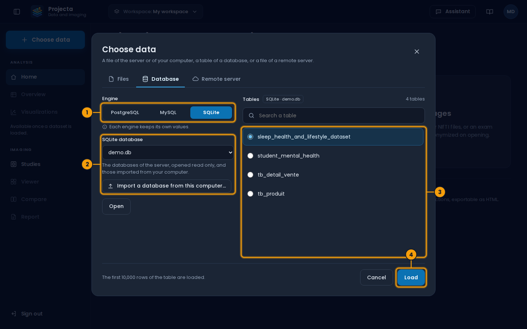Open the Assistant panel
This screenshot has width=527, height=329.
453,12
